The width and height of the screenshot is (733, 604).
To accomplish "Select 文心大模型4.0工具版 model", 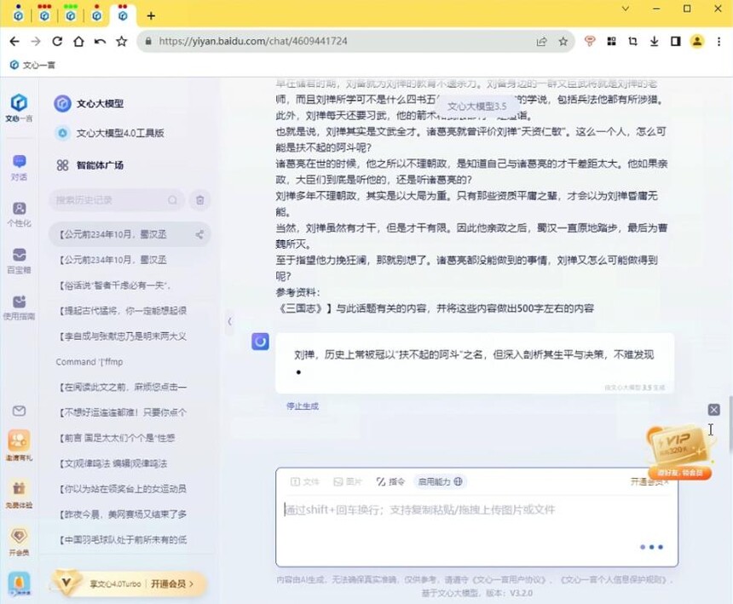I will point(119,133).
